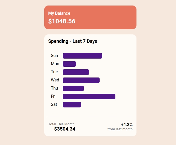Click the Saturday spending bar

[x=72, y=105]
